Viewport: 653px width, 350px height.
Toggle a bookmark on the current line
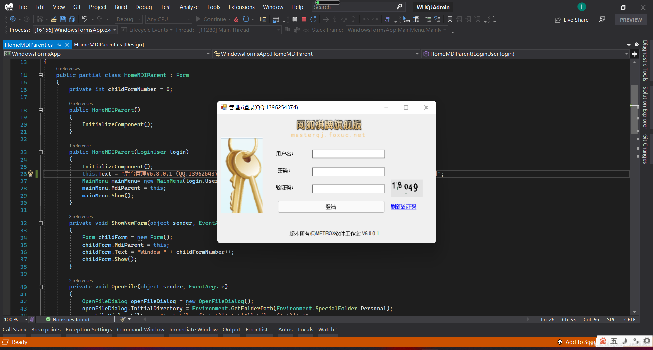pos(450,19)
